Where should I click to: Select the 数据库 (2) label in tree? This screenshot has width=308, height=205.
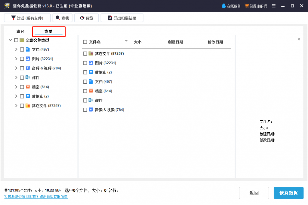[x=40, y=96]
